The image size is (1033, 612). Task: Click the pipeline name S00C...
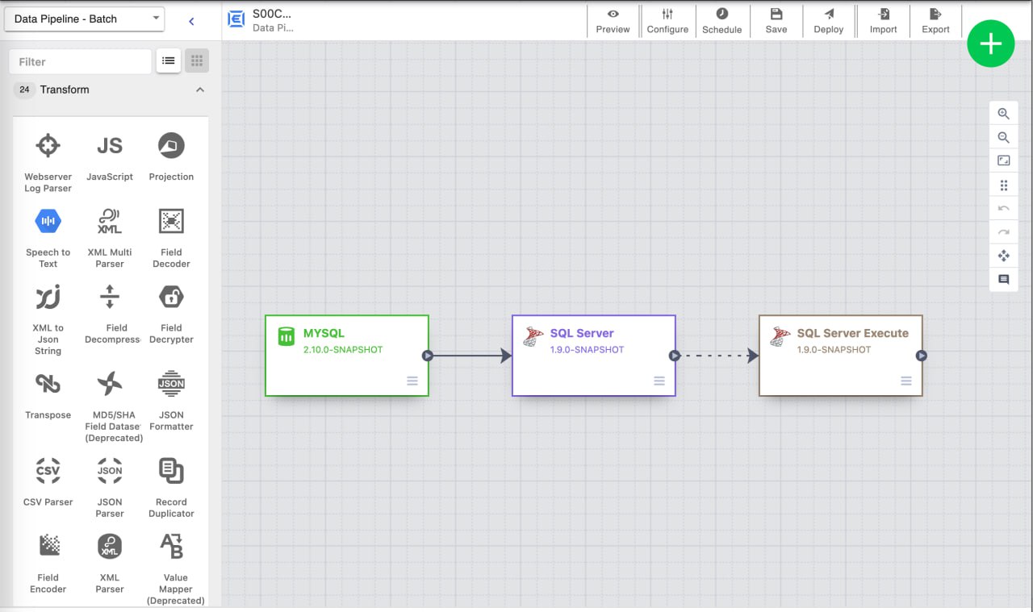pyautogui.click(x=272, y=14)
